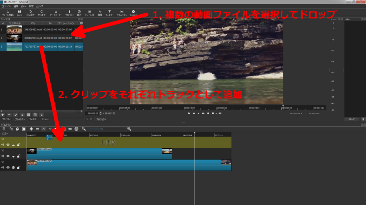
Task: Select プロパティ tab below playlist
Action: [x=6, y=119]
